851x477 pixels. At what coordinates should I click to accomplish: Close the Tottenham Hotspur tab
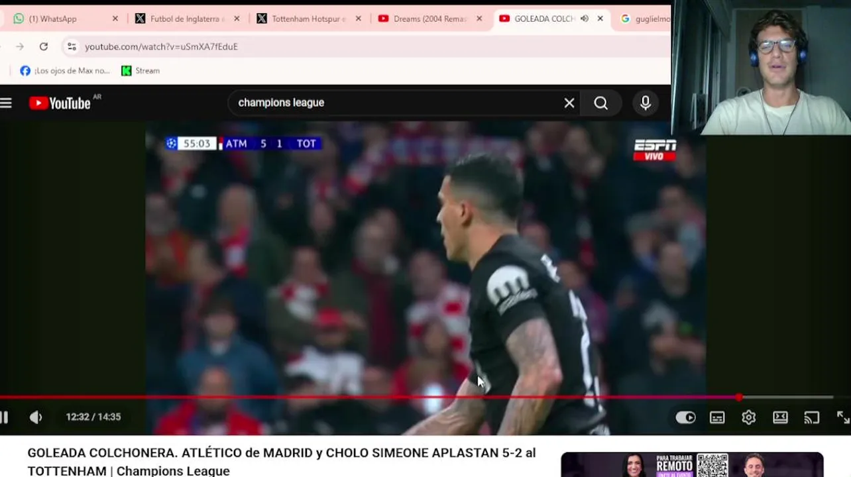point(359,19)
